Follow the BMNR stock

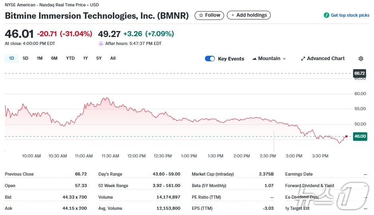coord(209,15)
